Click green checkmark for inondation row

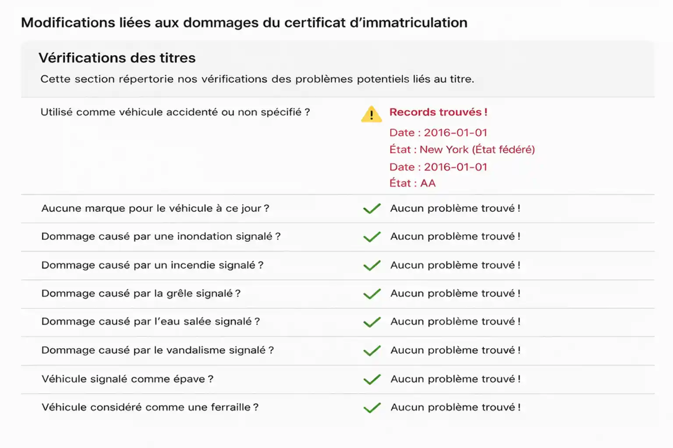point(372,237)
